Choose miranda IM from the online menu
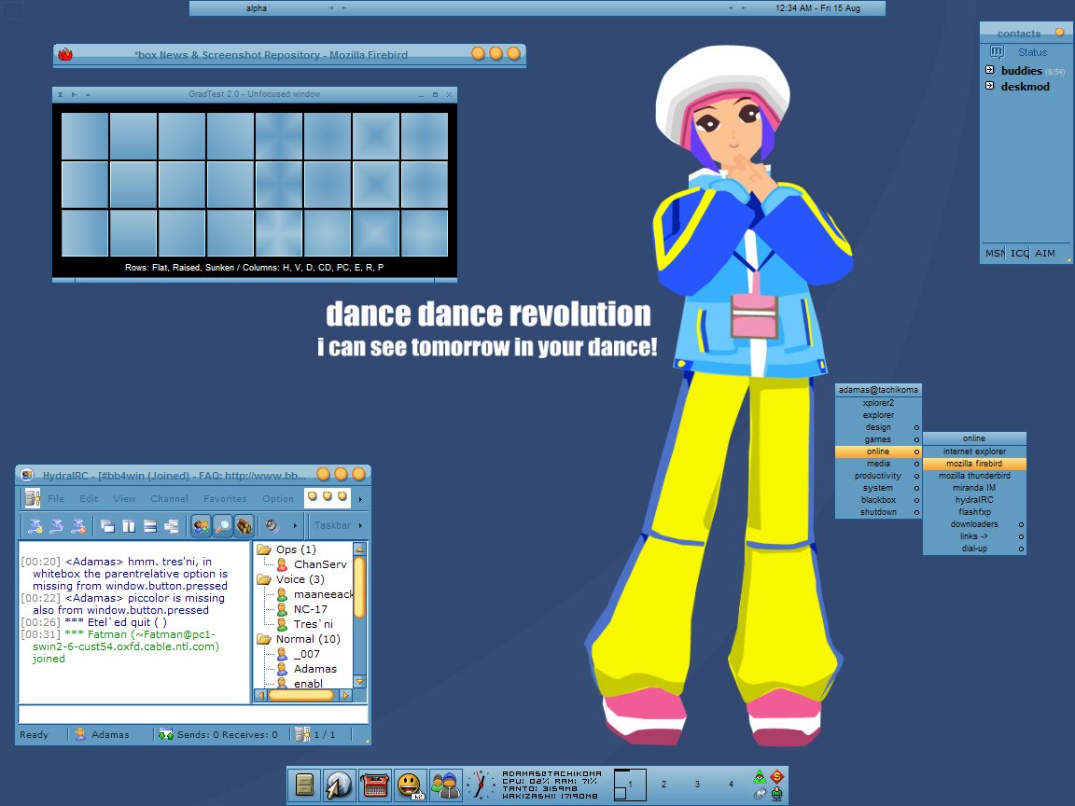 click(974, 488)
